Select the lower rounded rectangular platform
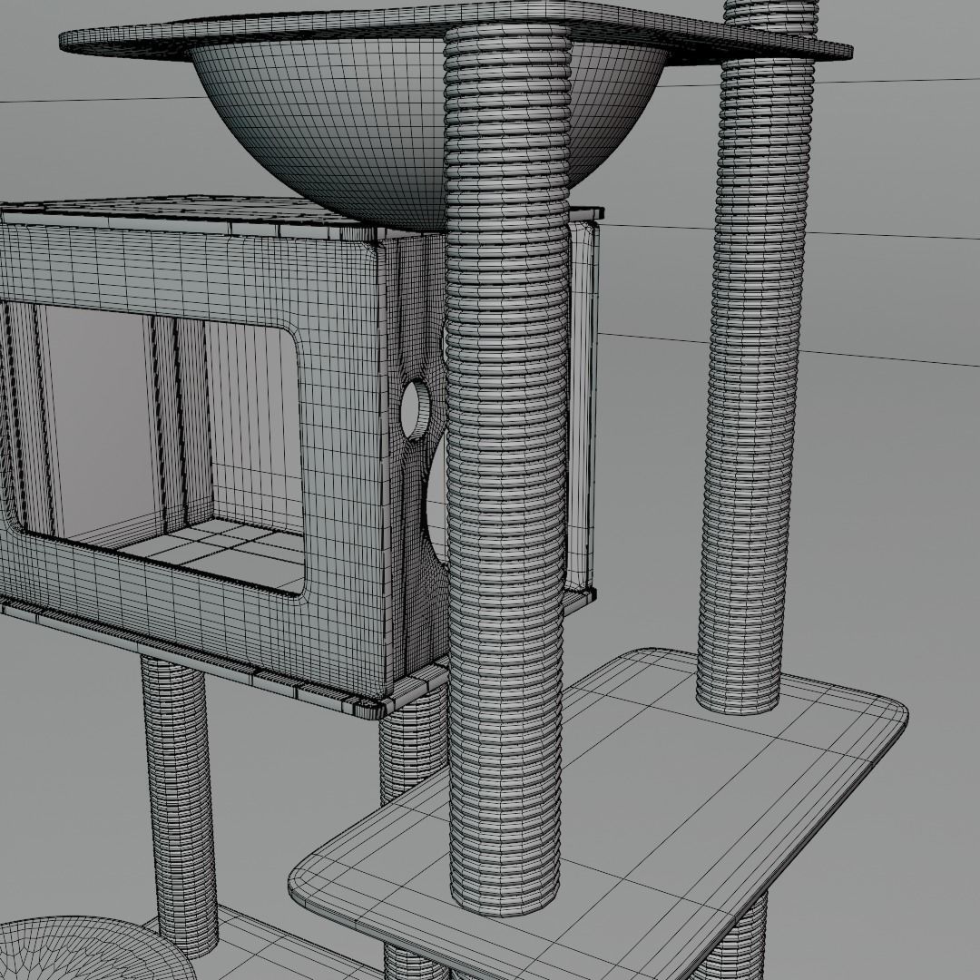 (x=599, y=812)
